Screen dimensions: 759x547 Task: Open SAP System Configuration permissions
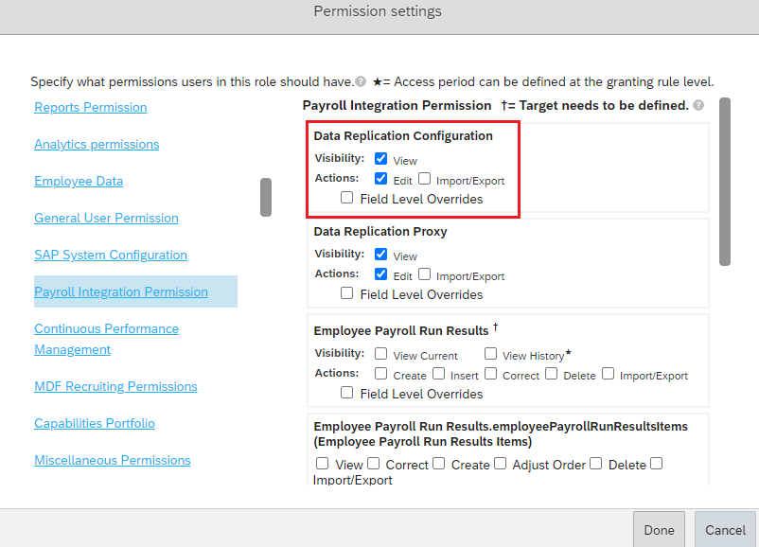pos(111,255)
